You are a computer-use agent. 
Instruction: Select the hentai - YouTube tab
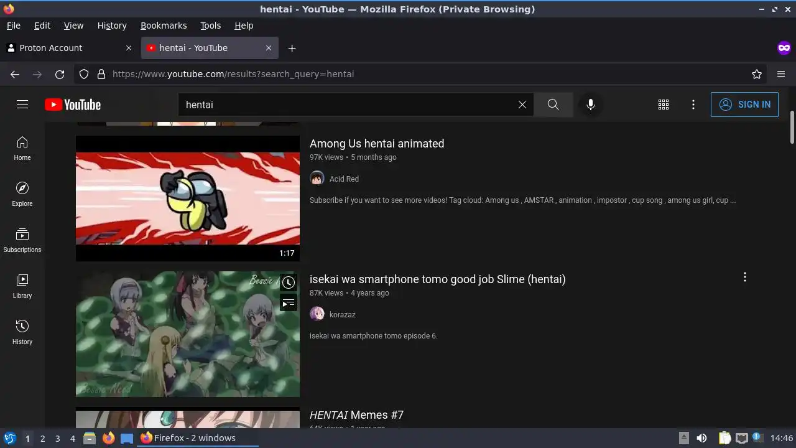[x=210, y=48]
